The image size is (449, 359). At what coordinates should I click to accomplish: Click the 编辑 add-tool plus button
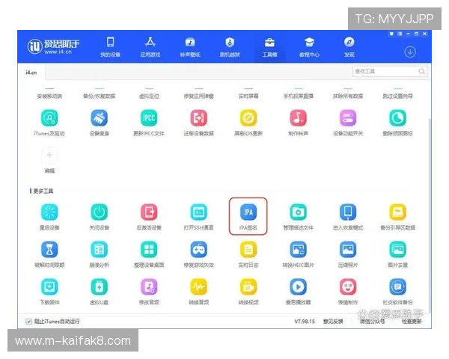point(50,156)
